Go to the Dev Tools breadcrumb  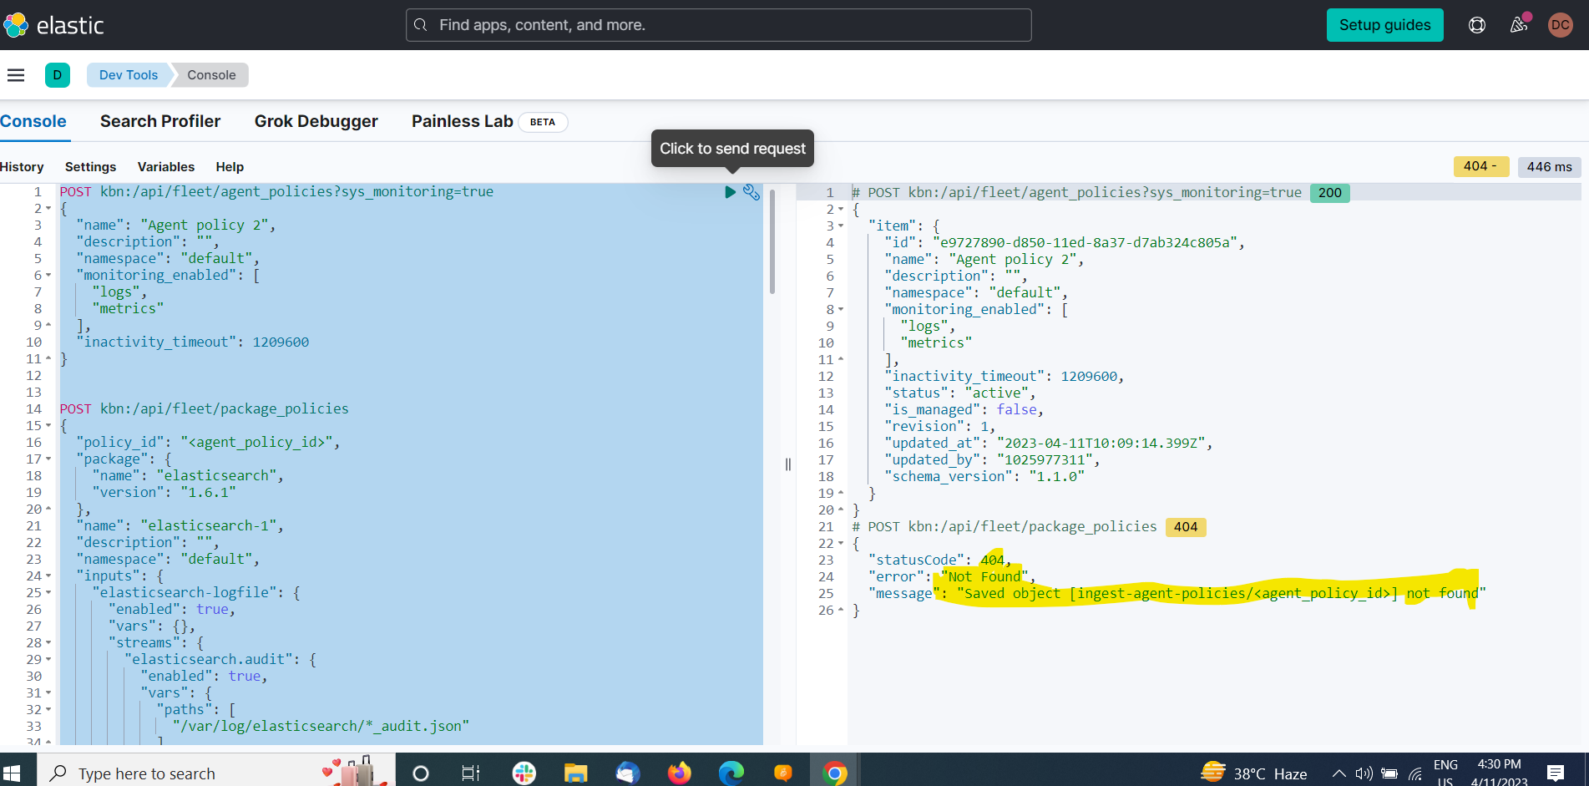pos(129,75)
